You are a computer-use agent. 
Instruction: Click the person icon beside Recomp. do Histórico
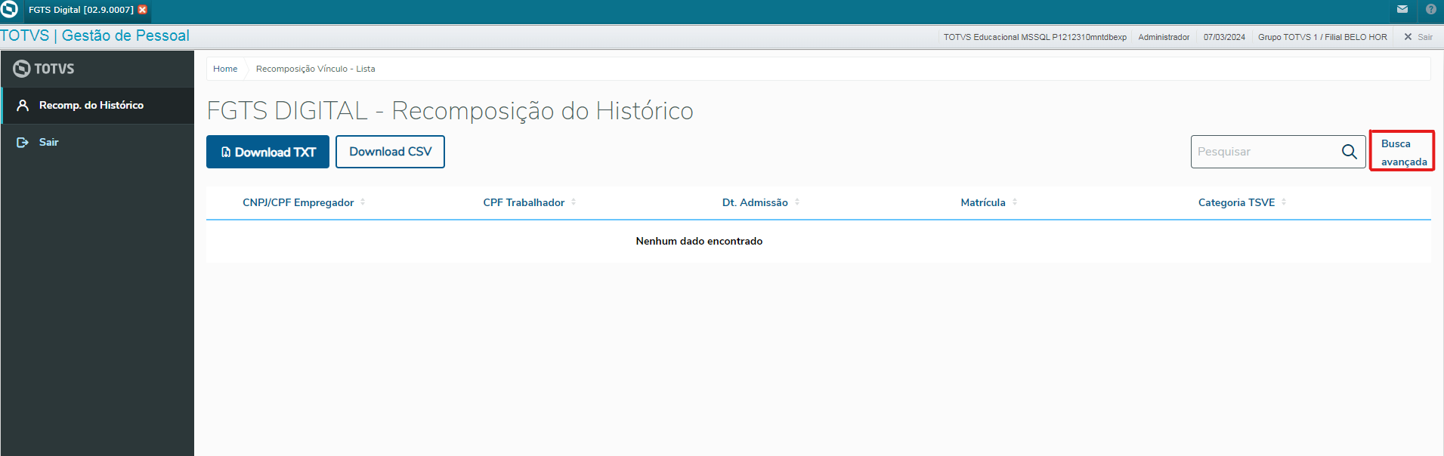point(23,106)
